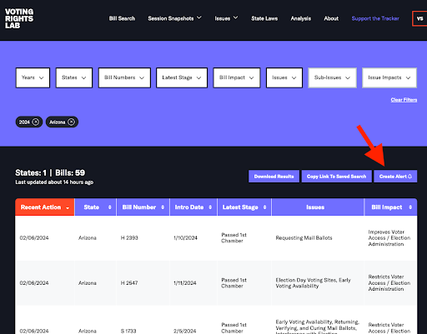
Task: Sort by State column arrows
Action: 110,207
